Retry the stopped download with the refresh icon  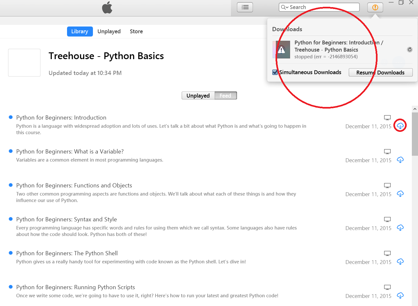pyautogui.click(x=410, y=49)
